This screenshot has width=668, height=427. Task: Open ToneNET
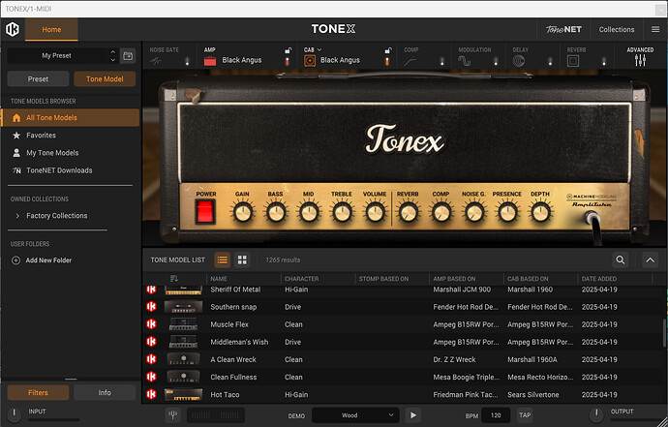tap(564, 29)
